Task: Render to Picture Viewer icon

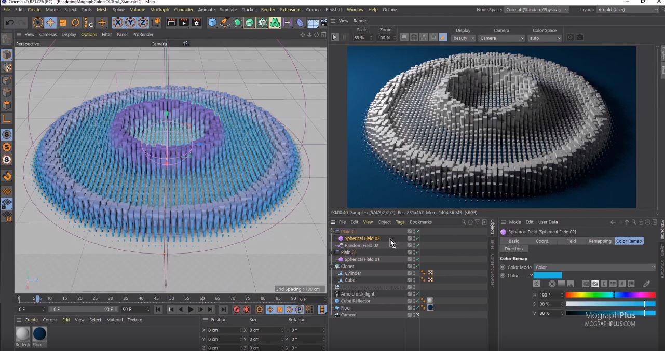Action: point(184,22)
